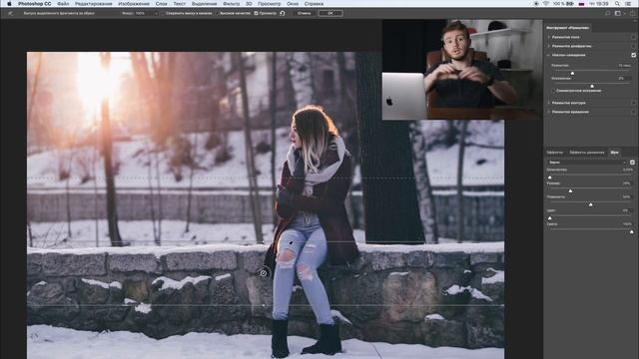Switch to the Эффекты tab

(x=554, y=153)
